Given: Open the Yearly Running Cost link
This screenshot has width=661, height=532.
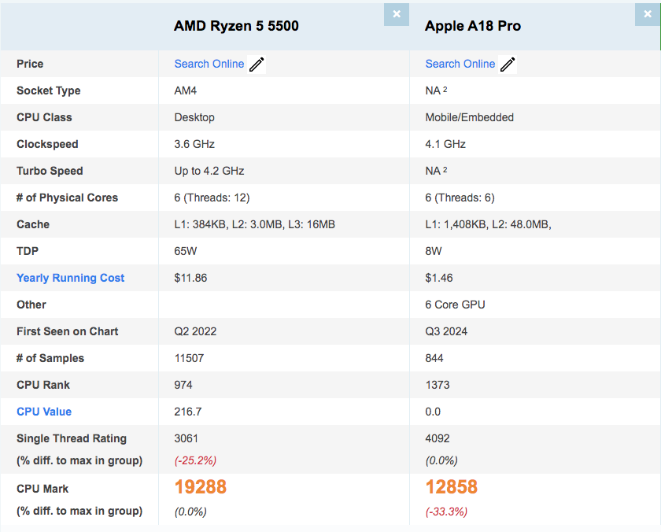Looking at the screenshot, I should 70,279.
